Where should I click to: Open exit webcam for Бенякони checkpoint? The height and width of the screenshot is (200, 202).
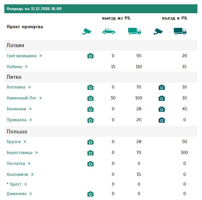coord(91,109)
